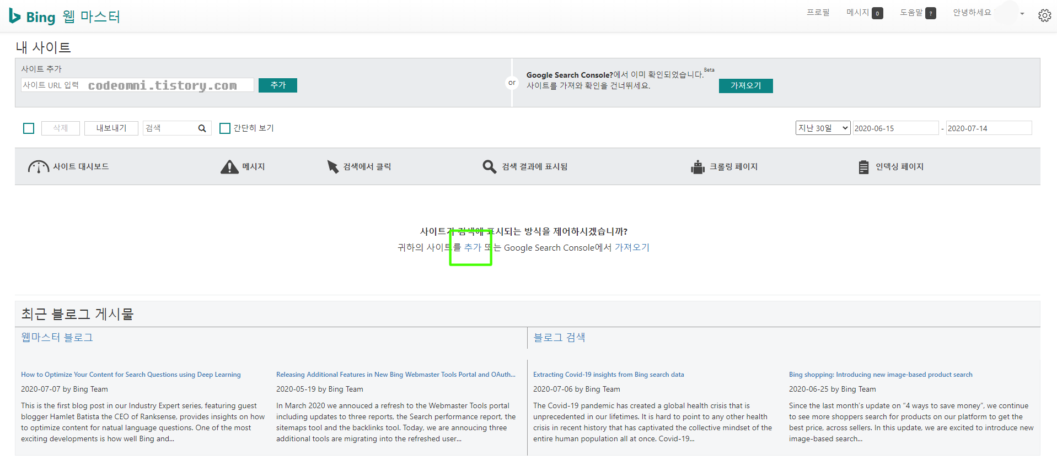Click the 사이트 대시보드 column header

coord(81,166)
